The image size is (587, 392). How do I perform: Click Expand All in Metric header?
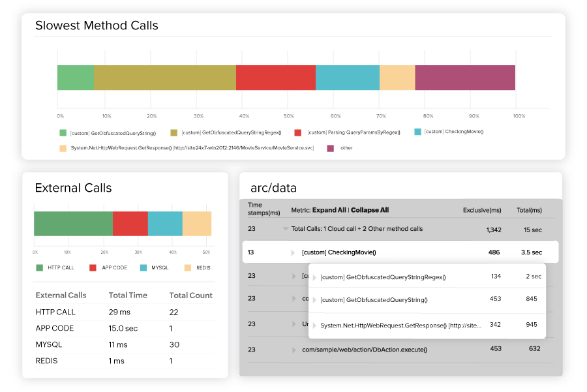point(329,210)
